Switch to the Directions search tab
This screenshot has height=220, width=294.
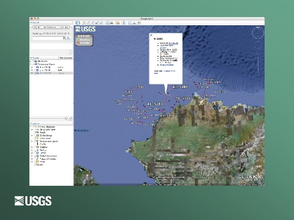point(64,27)
